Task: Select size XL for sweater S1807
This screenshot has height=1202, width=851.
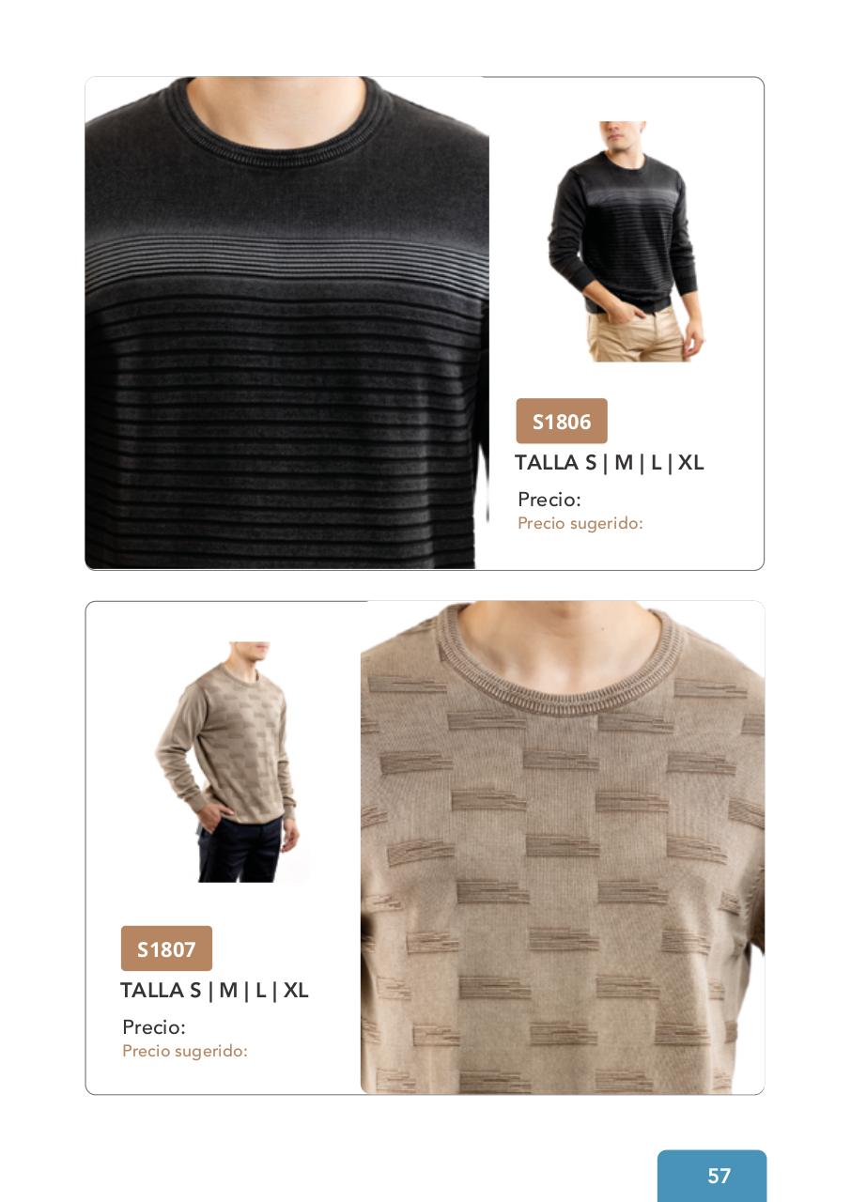Action: [296, 991]
